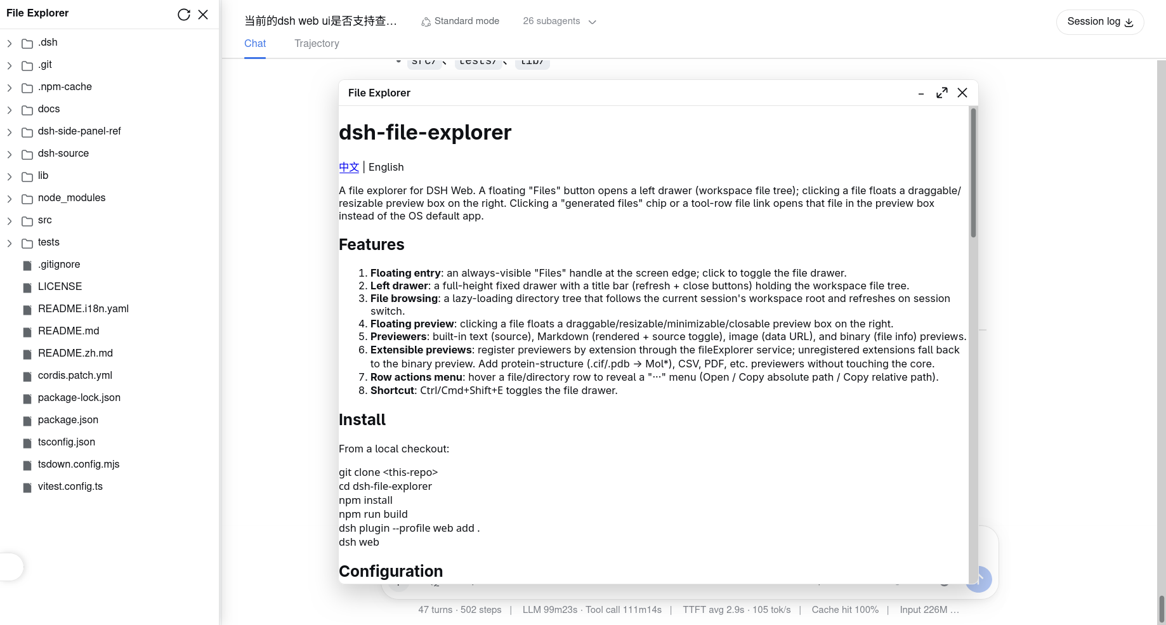Expand the docs folder chevron
Screen dimensions: 1166x625
click(10, 110)
